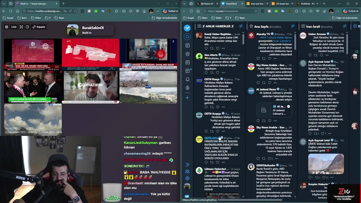361x203 pixels.
Task: Open Multi tv settings gear
Action: [6, 27]
